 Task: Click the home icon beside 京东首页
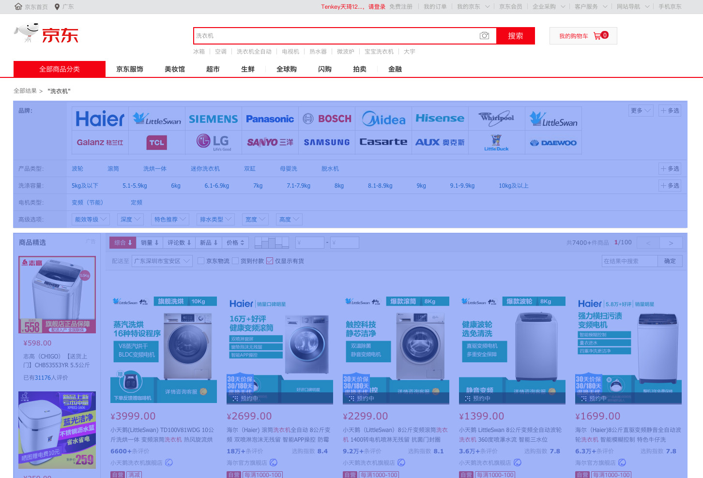18,6
